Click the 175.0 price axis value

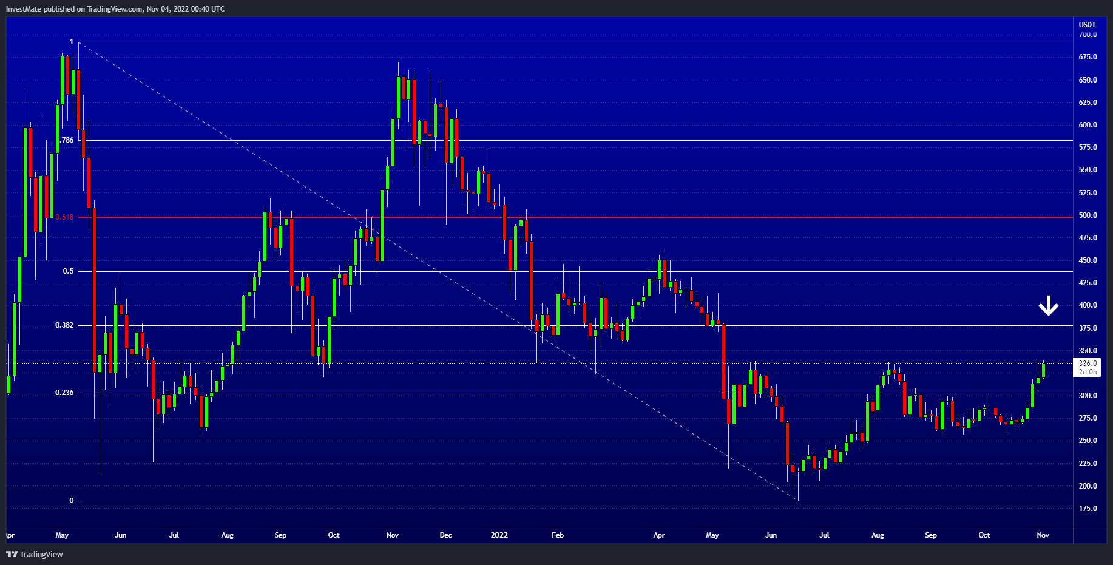point(1088,509)
